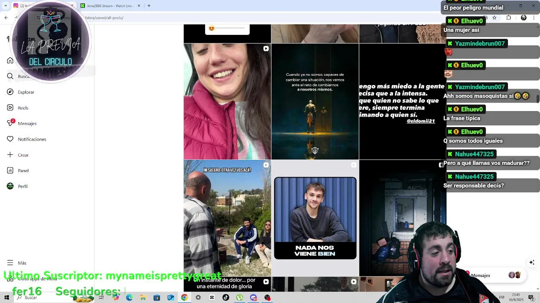
Task: Open TikTok from the taskbar
Action: pos(226,298)
